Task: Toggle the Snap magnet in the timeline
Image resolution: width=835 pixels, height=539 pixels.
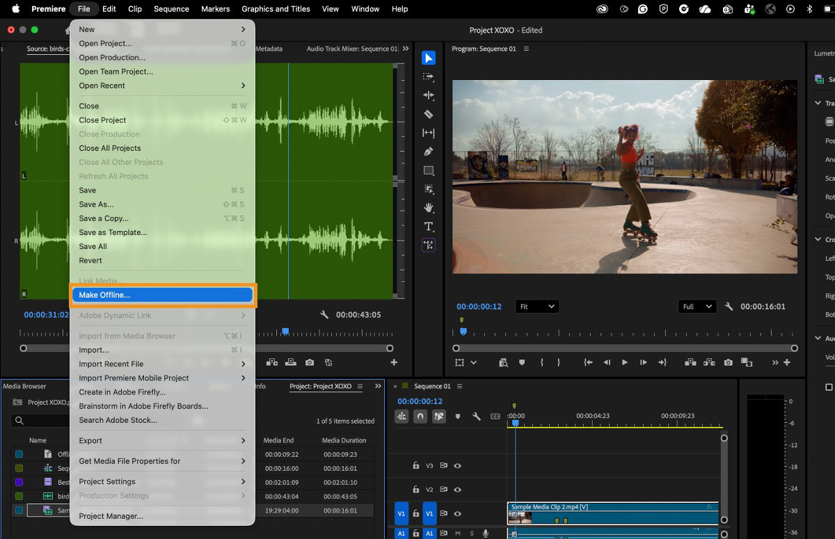Action: 420,416
